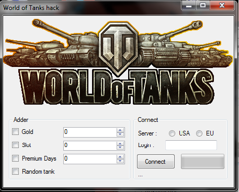Enable the Gold checkbox
The image size is (239, 192).
pos(15,132)
